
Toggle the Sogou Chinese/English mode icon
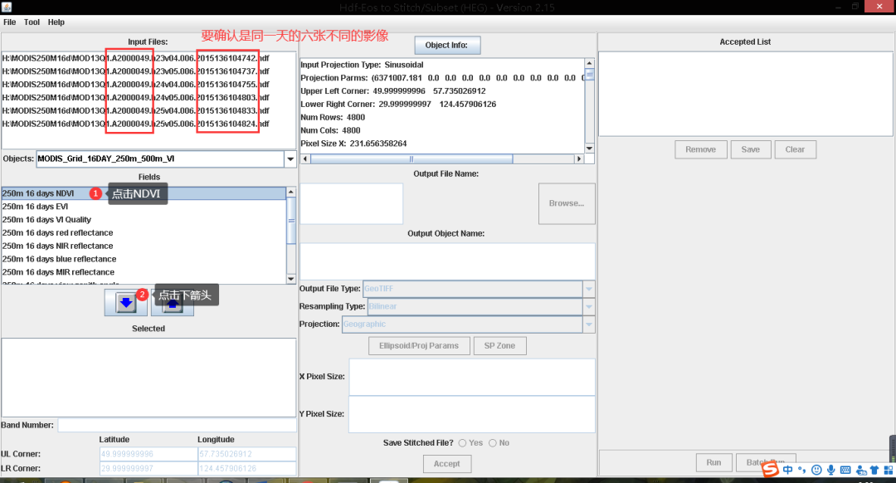point(788,470)
